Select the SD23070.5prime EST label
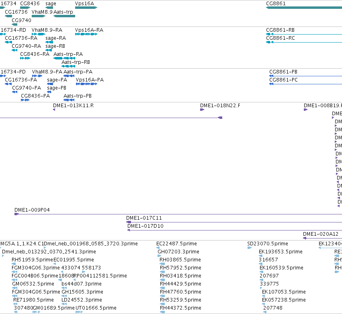 click(x=268, y=244)
